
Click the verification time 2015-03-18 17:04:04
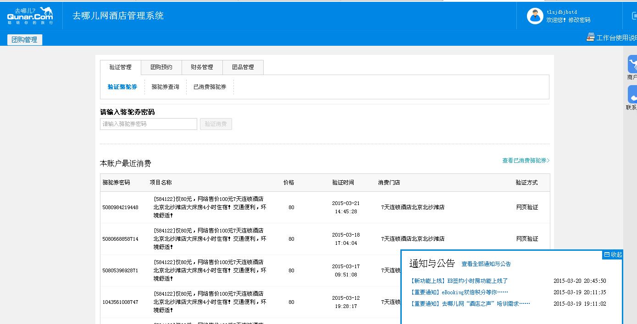click(x=346, y=239)
